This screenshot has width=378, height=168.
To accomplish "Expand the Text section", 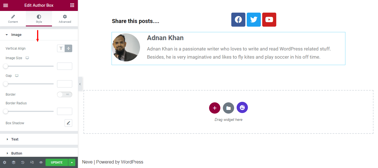I will (15, 139).
